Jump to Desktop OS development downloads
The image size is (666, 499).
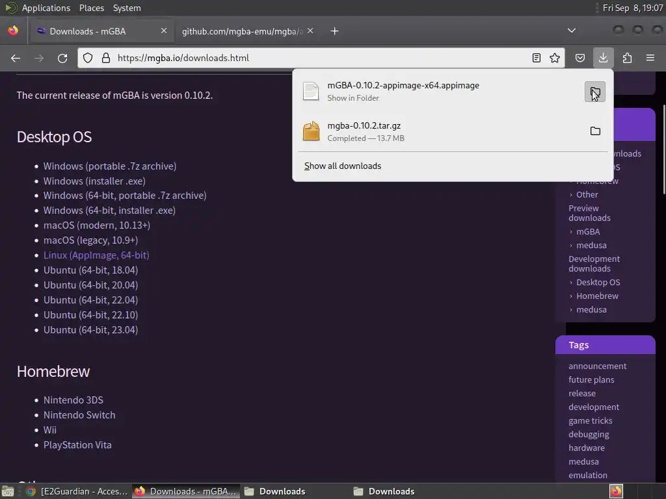pos(598,283)
